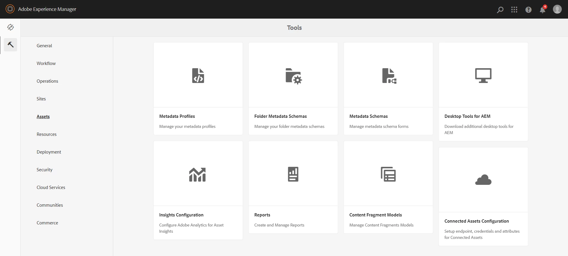Open the Reports title link
Image resolution: width=568 pixels, height=256 pixels.
tap(262, 215)
